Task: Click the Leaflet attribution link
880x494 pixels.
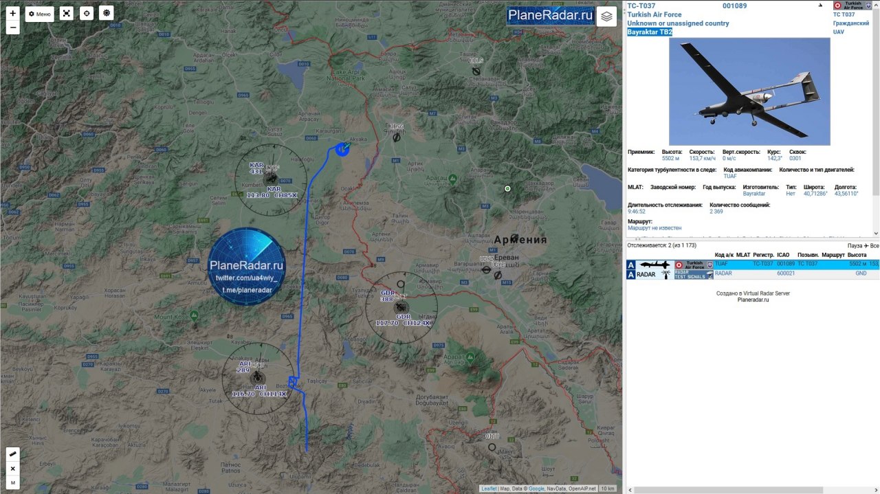Action: click(x=489, y=489)
